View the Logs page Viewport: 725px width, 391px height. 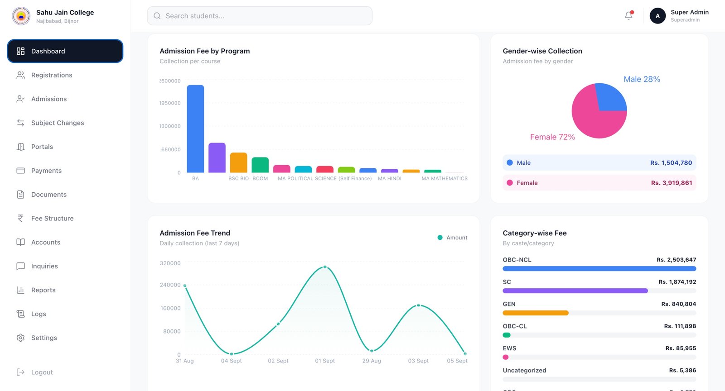coord(65,314)
